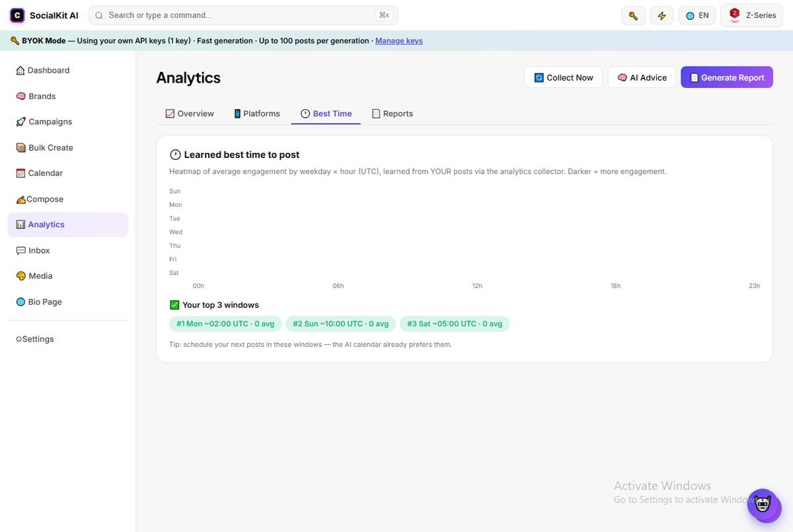This screenshot has height=532, width=793.
Task: Click the "Analytics" page title
Action: [x=188, y=77]
